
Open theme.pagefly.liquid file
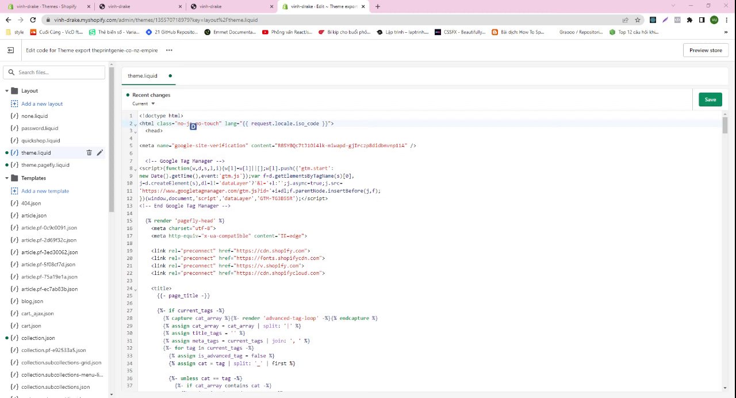coord(45,165)
